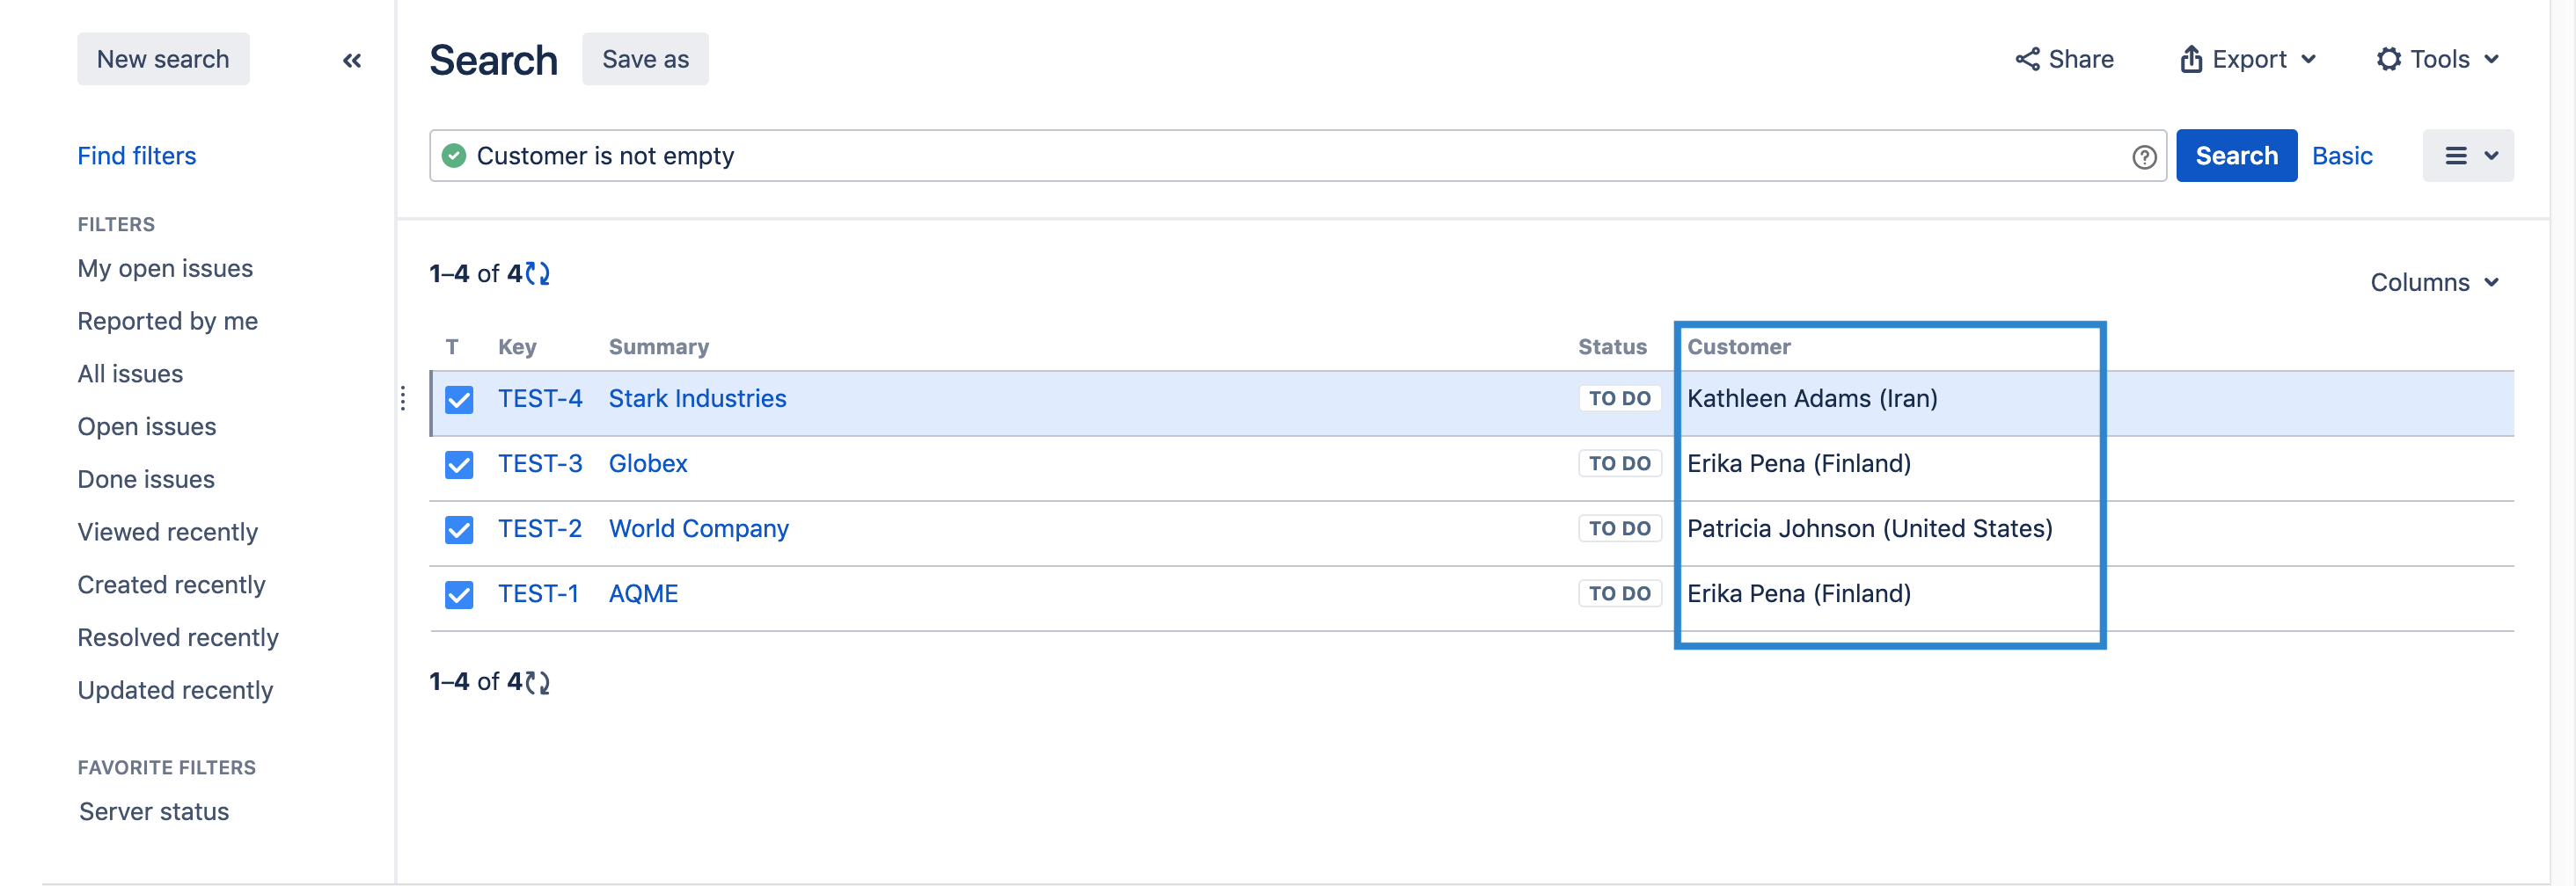This screenshot has height=886, width=2576.
Task: Open the Export dropdown menu
Action: 2248,60
